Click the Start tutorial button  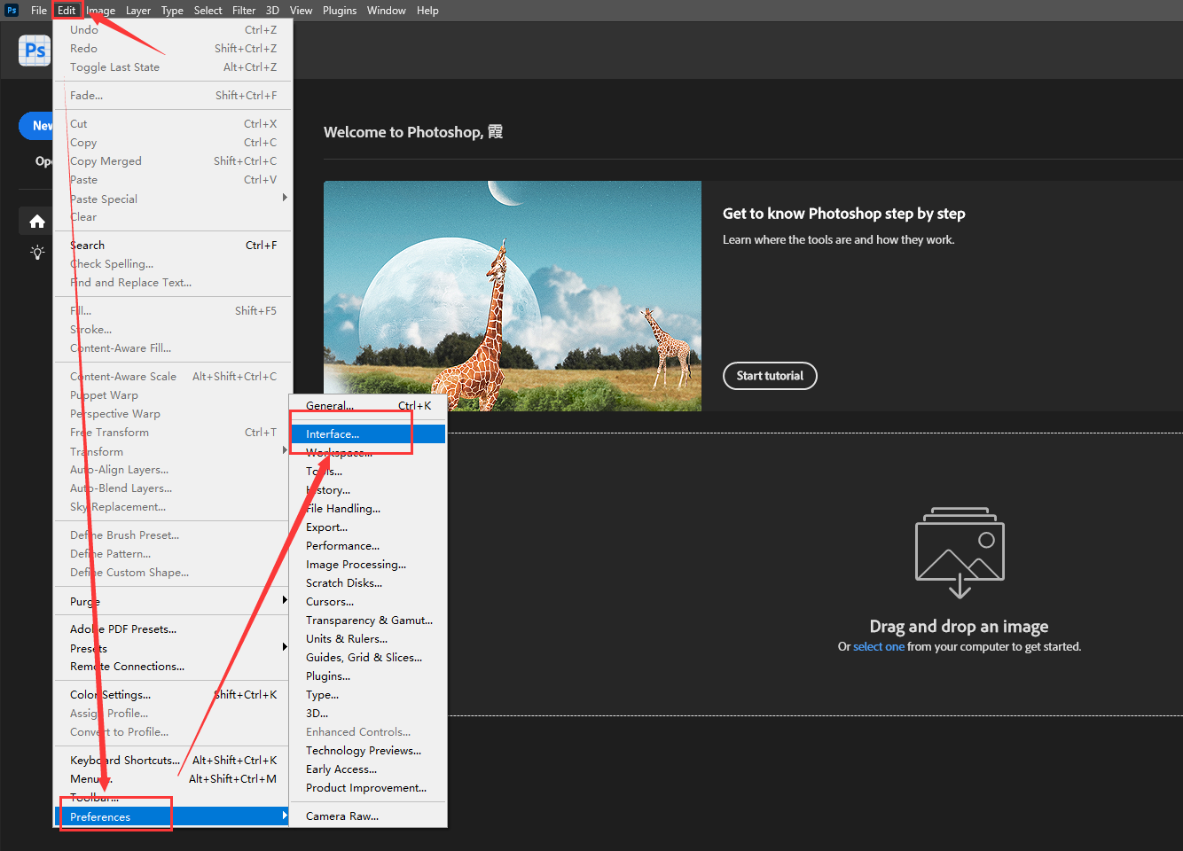point(770,376)
